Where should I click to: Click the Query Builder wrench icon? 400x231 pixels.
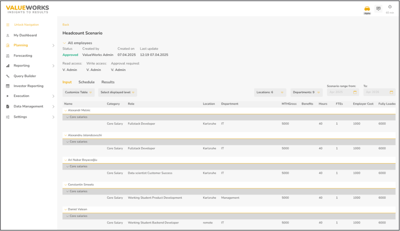(8, 76)
